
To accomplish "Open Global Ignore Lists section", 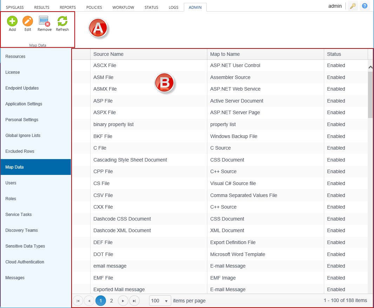I will pyautogui.click(x=23, y=136).
